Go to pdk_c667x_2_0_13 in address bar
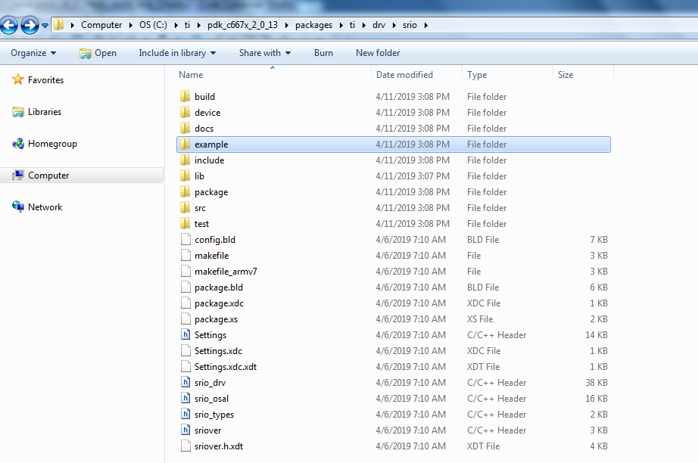This screenshot has height=463, width=698. [x=242, y=25]
